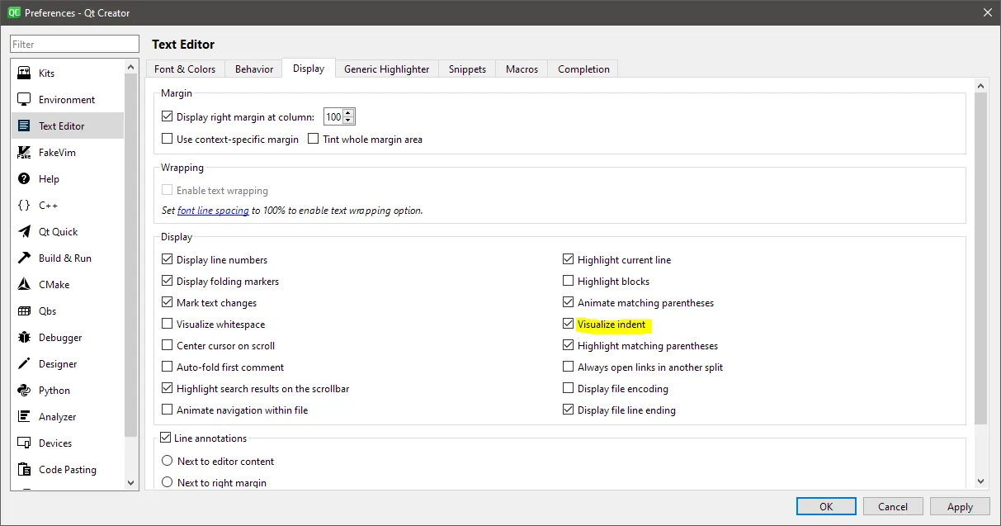The height and width of the screenshot is (526, 1001).
Task: Click the category list scroll-down arrow
Action: 130,482
